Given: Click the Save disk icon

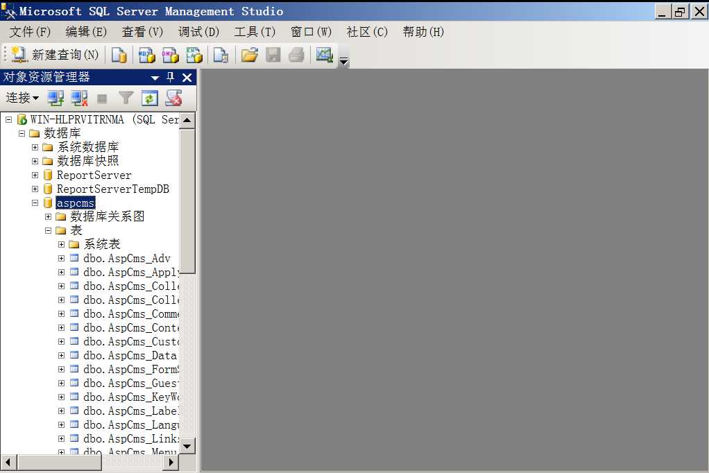Looking at the screenshot, I should pos(273,55).
